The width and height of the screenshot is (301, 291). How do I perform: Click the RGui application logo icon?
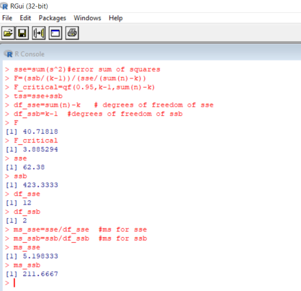point(4,6)
